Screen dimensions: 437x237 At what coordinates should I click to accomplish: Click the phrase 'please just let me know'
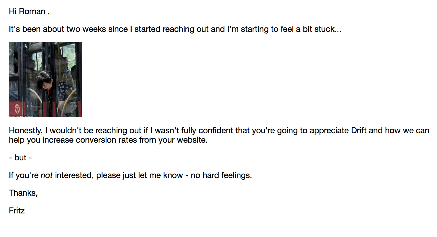click(140, 175)
